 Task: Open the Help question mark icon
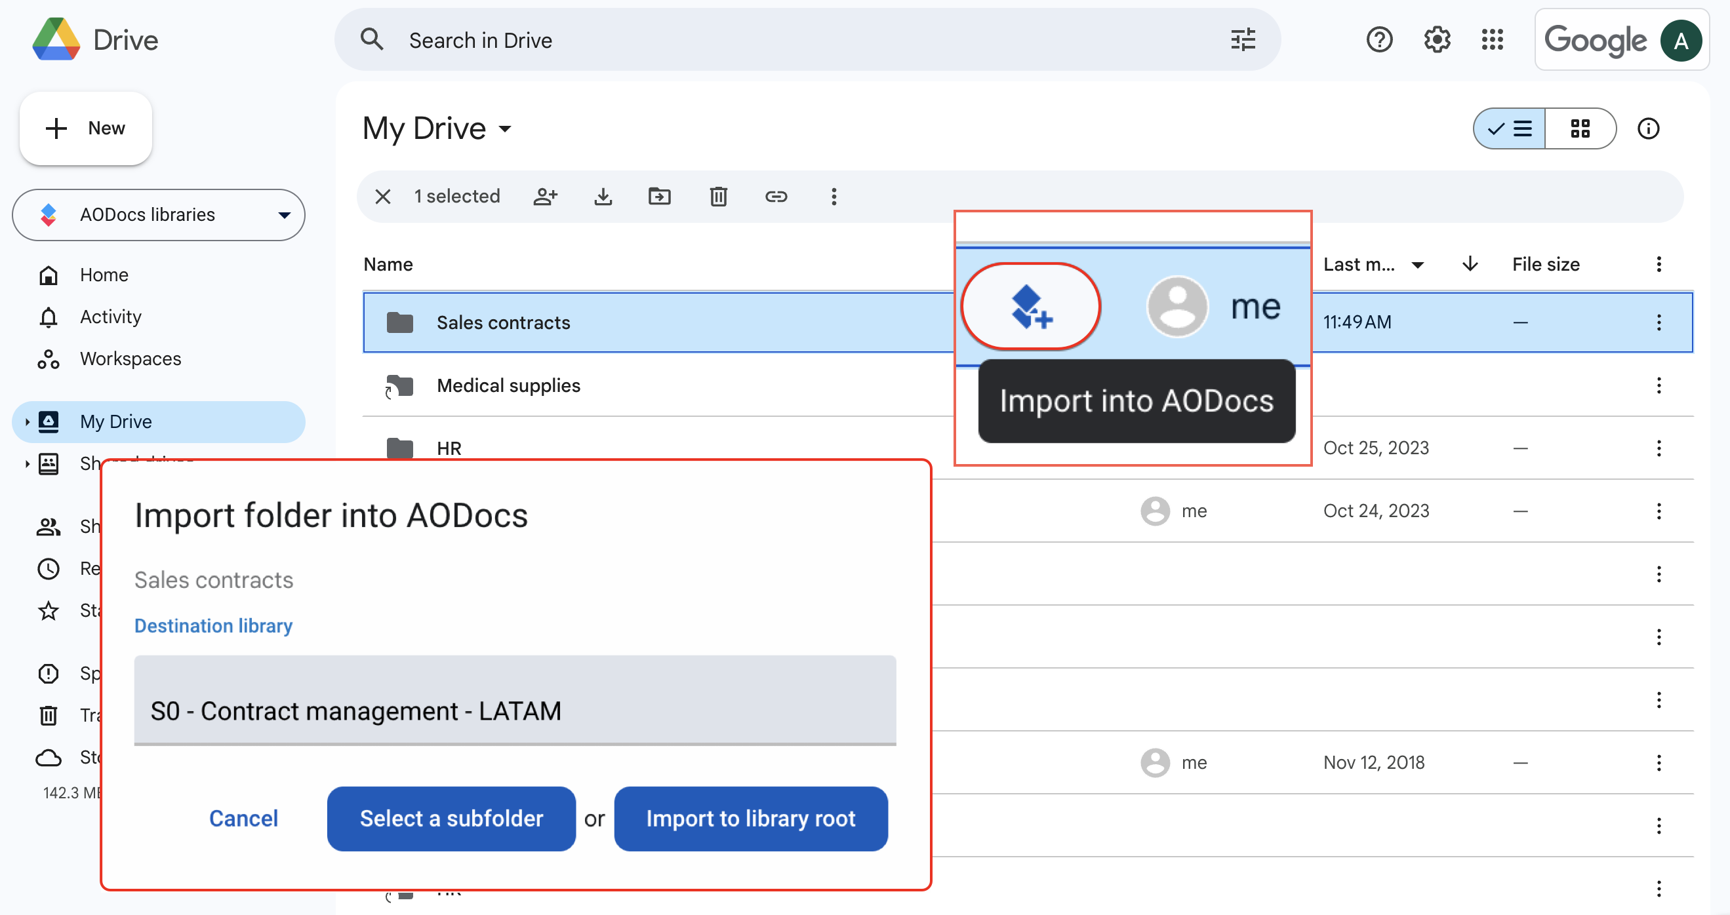[1378, 40]
